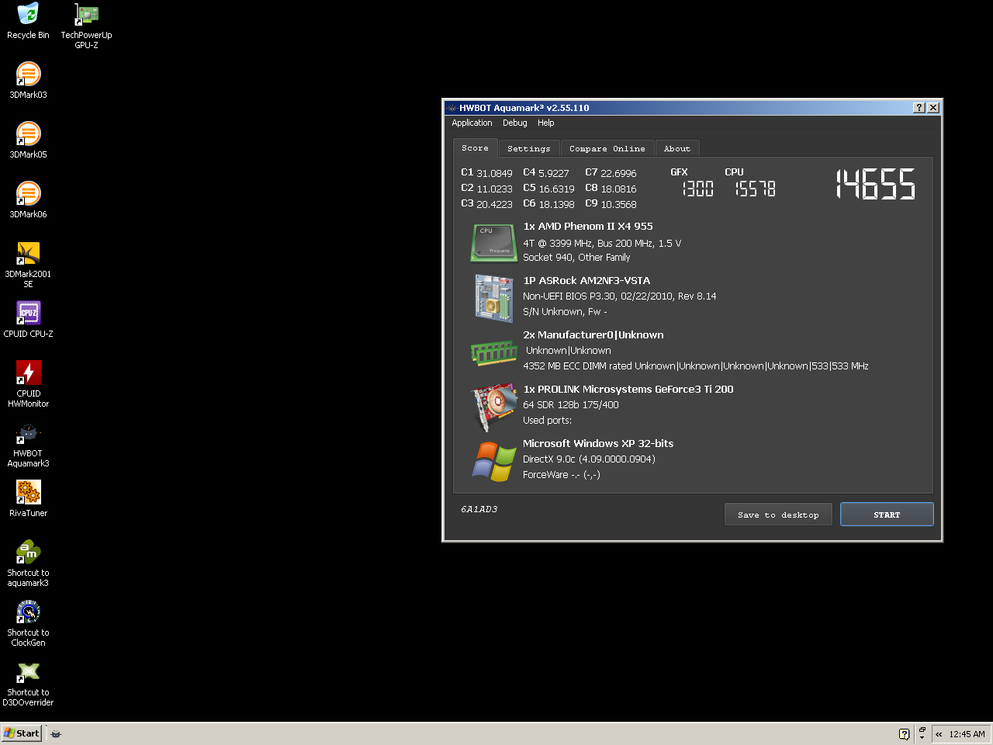993x745 pixels.
Task: Open the Application menu
Action: click(472, 123)
